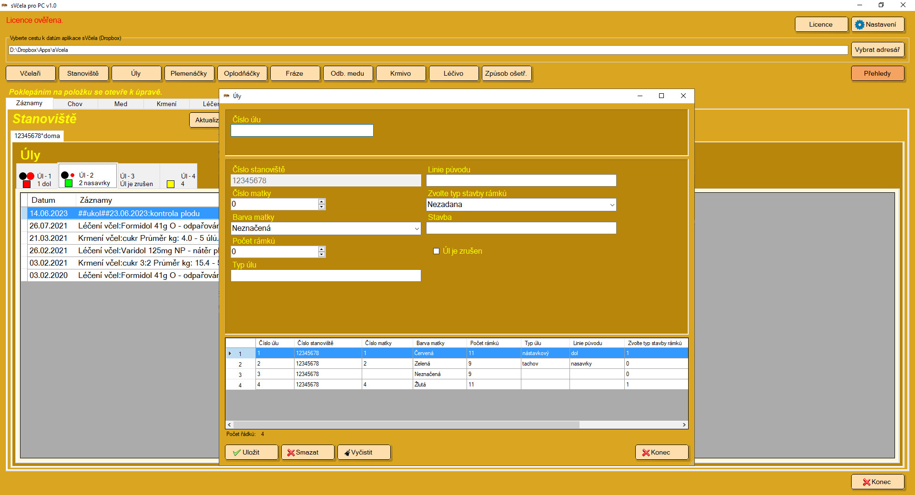Select row header 2 in hive table
This screenshot has height=495, width=915.
point(241,364)
